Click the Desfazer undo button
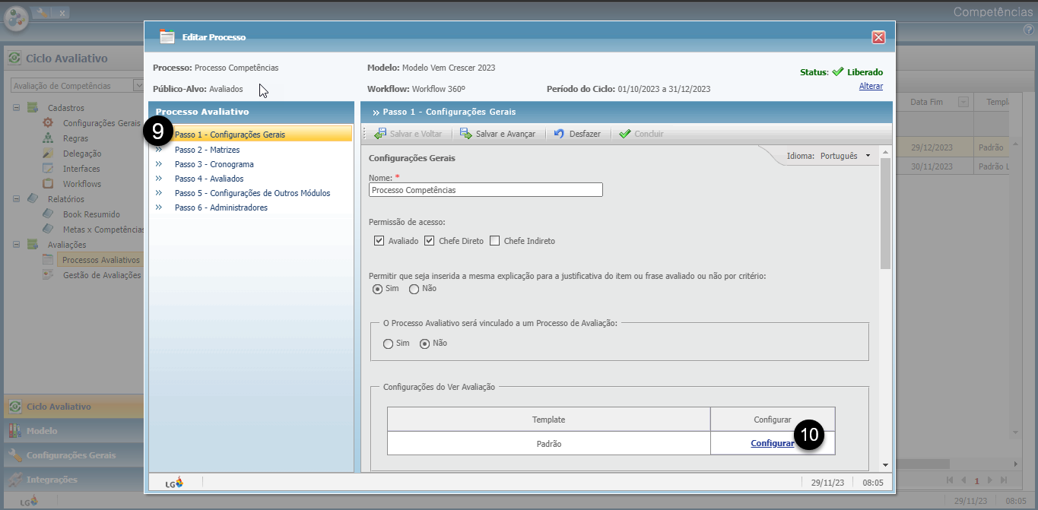 [576, 134]
